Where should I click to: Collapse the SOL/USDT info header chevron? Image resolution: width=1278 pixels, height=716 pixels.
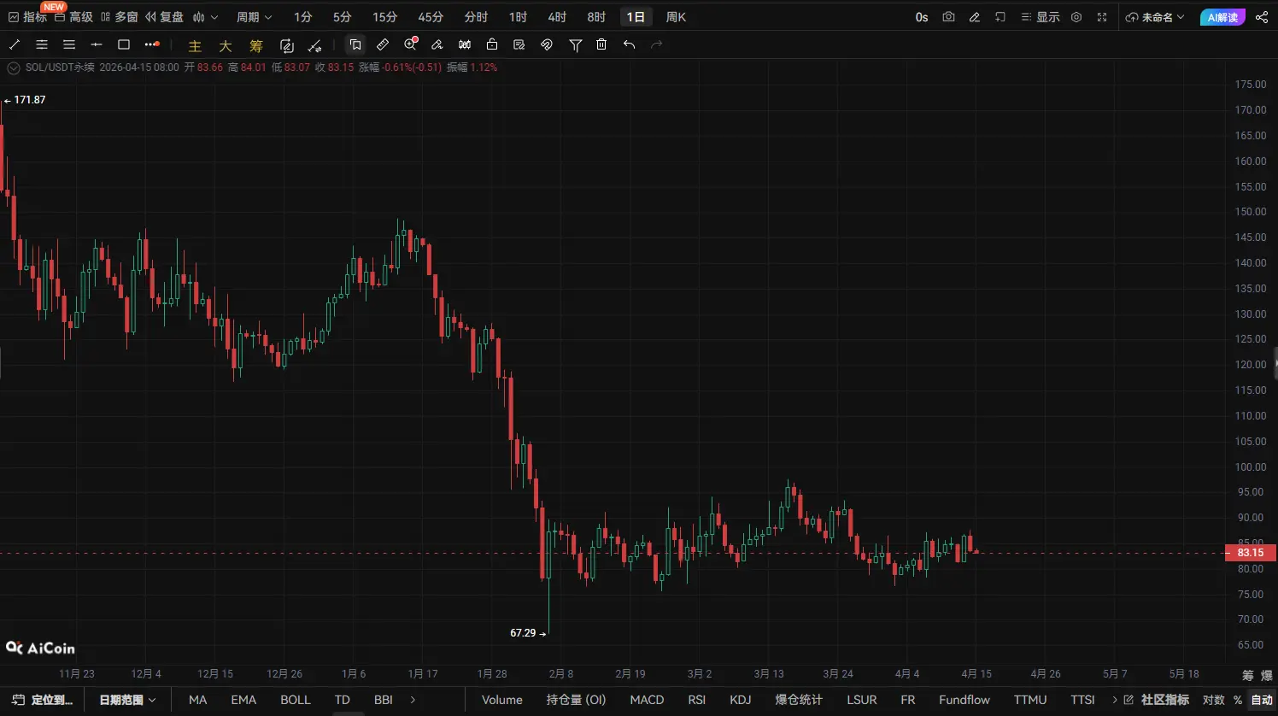point(14,67)
